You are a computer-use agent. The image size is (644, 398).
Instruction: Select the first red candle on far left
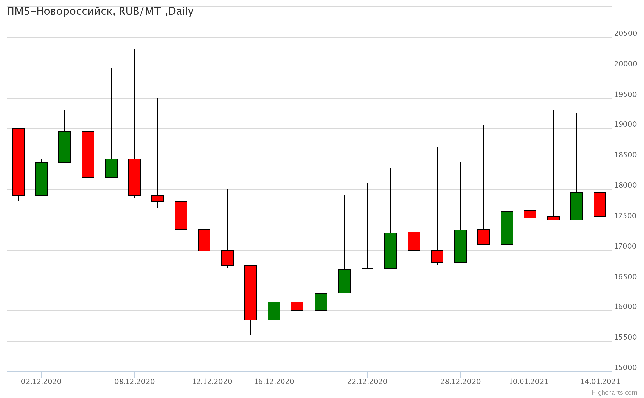(x=18, y=162)
